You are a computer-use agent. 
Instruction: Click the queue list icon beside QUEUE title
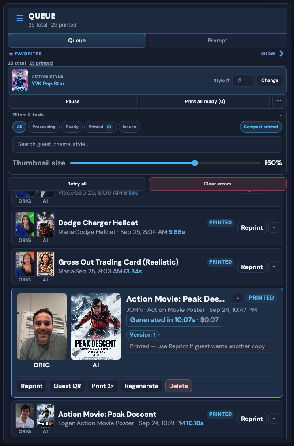pyautogui.click(x=19, y=18)
